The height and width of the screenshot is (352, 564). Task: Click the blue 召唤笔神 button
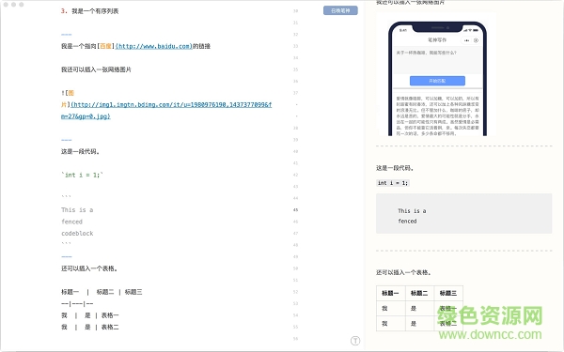[x=340, y=10]
